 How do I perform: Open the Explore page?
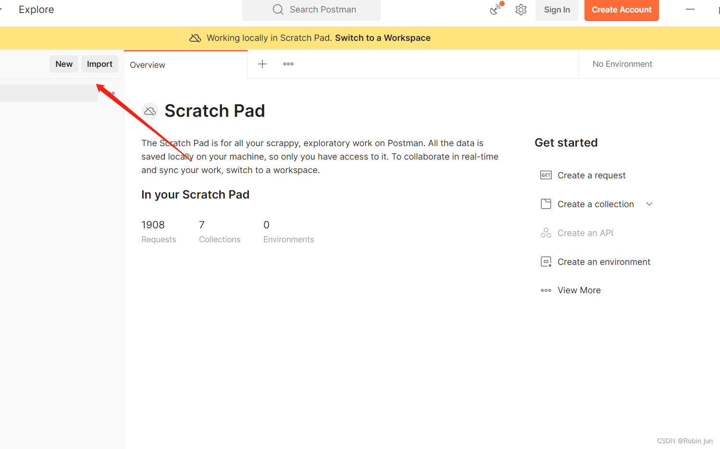tap(36, 10)
